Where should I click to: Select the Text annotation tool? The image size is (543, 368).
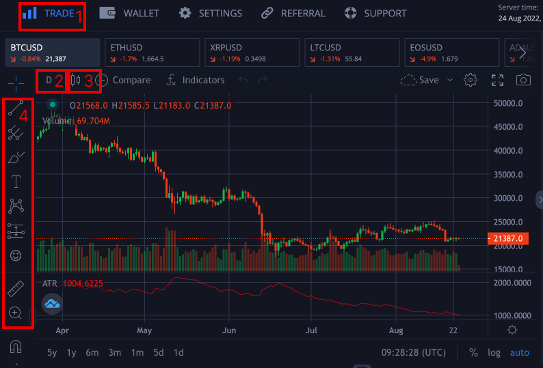16,182
